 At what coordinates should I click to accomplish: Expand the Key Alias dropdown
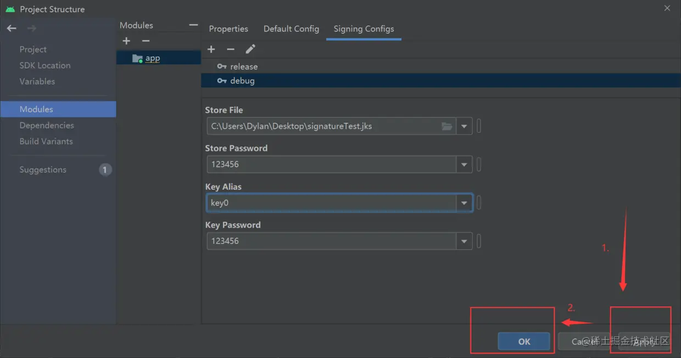point(464,203)
